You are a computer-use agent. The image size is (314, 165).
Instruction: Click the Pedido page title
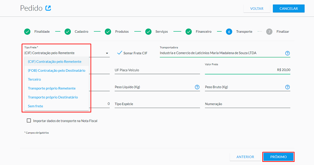pos(31,8)
